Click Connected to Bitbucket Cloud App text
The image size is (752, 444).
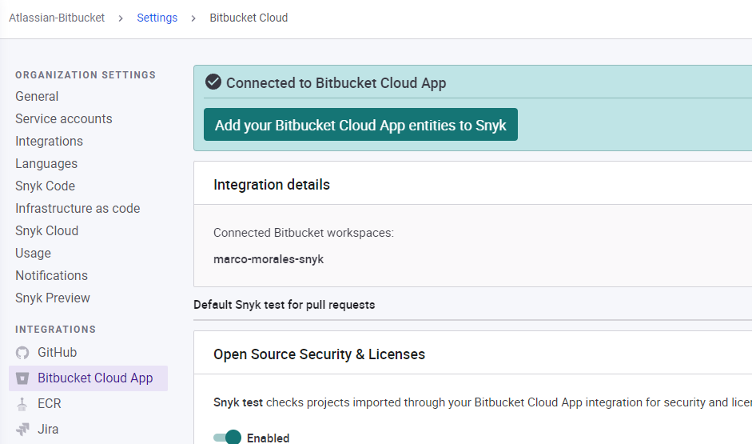[x=336, y=83]
